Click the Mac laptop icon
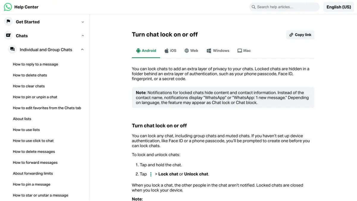Image resolution: width=357 pixels, height=201 pixels. 239,51
